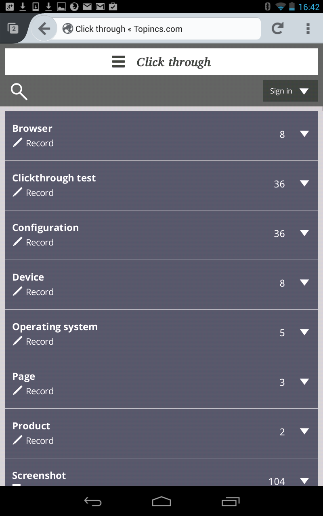The image size is (323, 516).
Task: Expand the Browser topic arrow
Action: [304, 134]
